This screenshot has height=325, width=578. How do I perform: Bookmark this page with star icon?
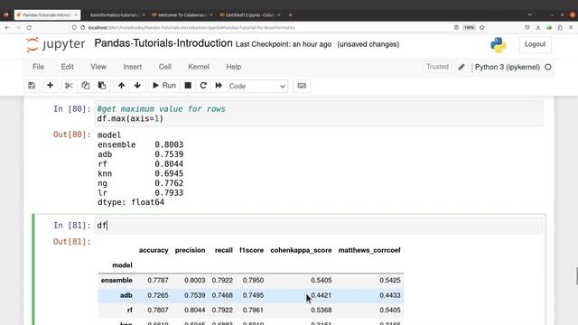[481, 28]
